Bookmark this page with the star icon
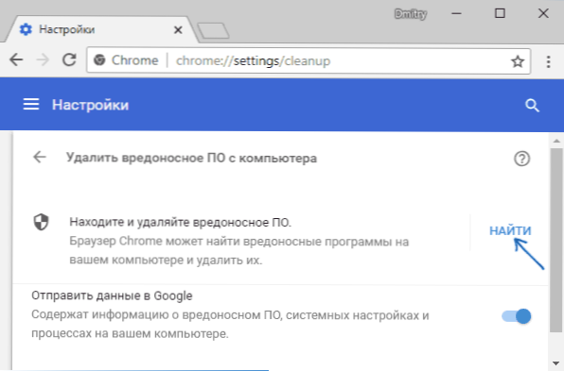 (518, 61)
